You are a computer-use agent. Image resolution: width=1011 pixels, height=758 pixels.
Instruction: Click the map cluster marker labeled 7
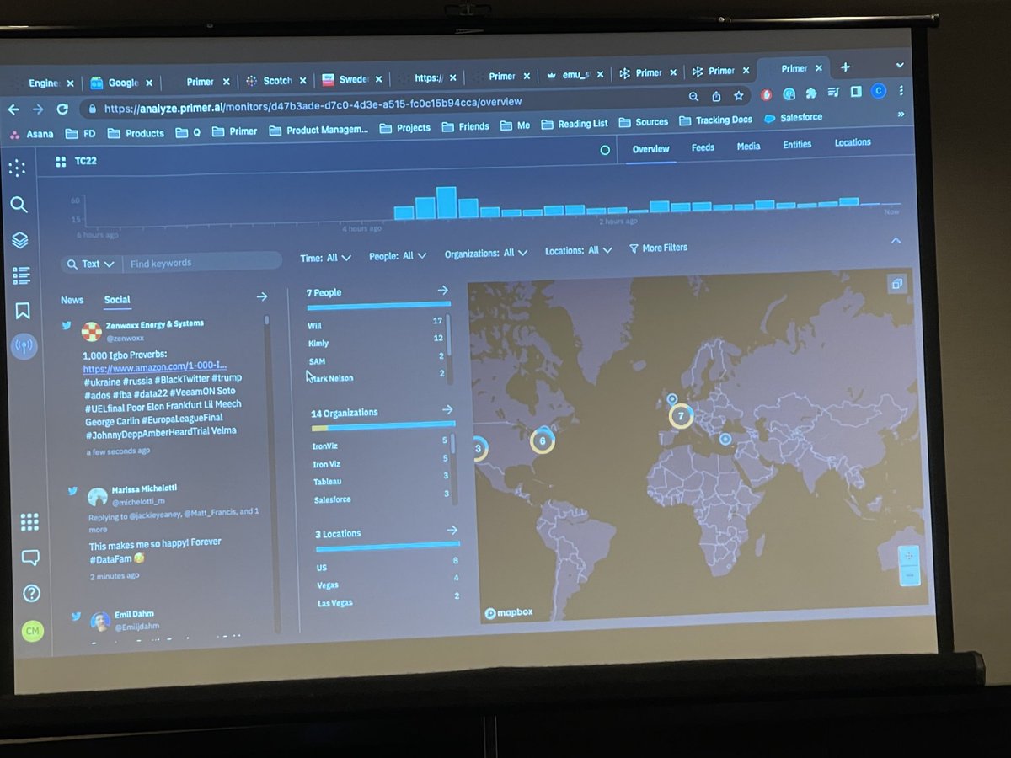coord(679,416)
